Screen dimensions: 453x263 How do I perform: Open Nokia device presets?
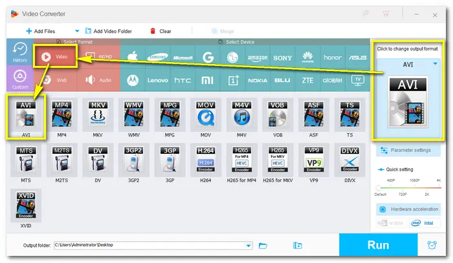tap(258, 80)
